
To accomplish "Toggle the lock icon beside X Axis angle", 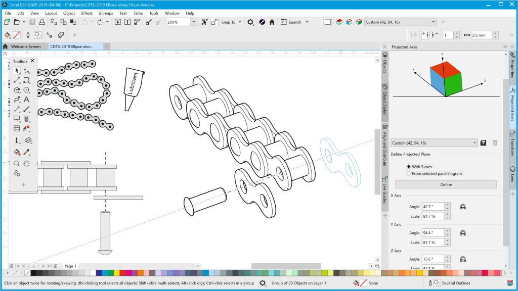I will tap(462, 206).
